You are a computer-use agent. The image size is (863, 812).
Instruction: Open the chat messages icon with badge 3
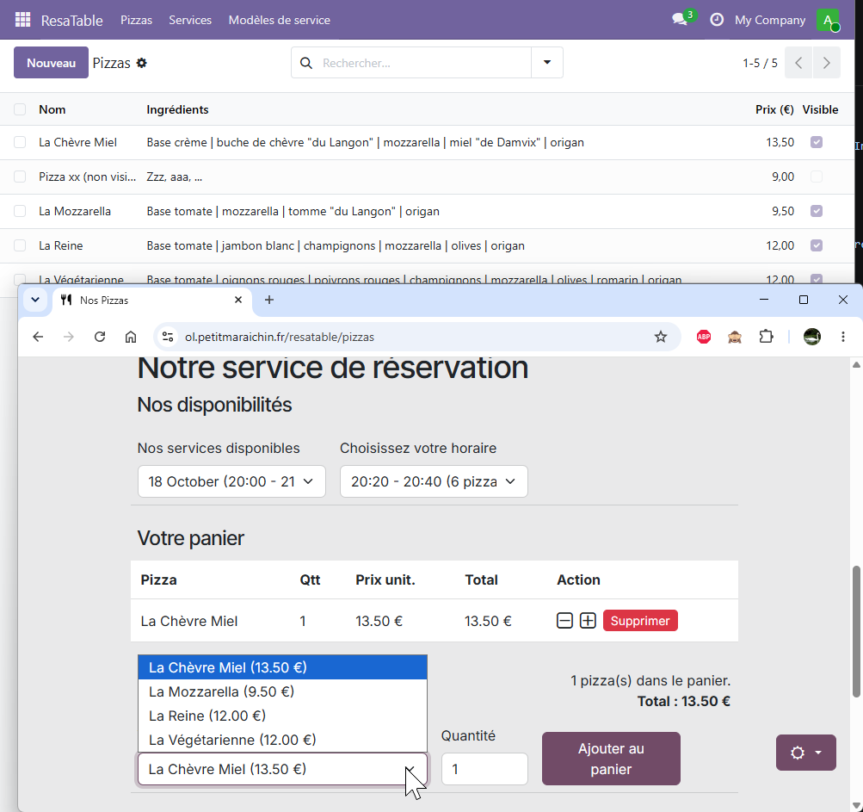pyautogui.click(x=682, y=19)
